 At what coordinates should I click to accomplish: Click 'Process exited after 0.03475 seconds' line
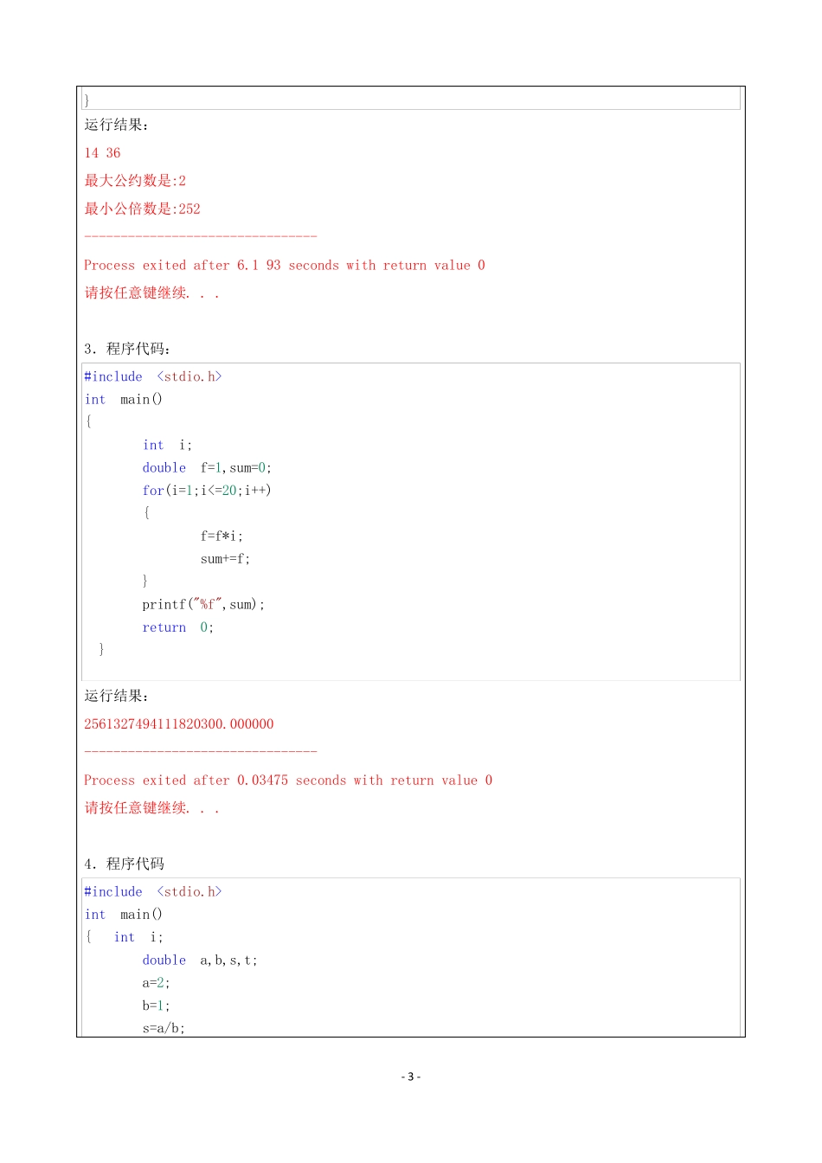coord(288,781)
